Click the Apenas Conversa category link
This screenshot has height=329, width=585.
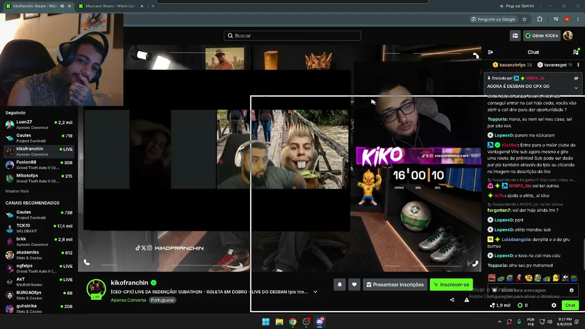pyautogui.click(x=128, y=300)
